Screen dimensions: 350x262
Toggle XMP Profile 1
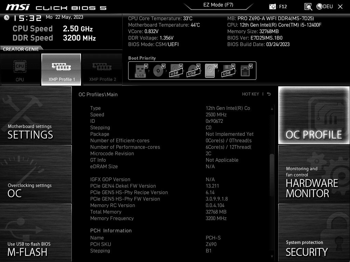pos(61,70)
